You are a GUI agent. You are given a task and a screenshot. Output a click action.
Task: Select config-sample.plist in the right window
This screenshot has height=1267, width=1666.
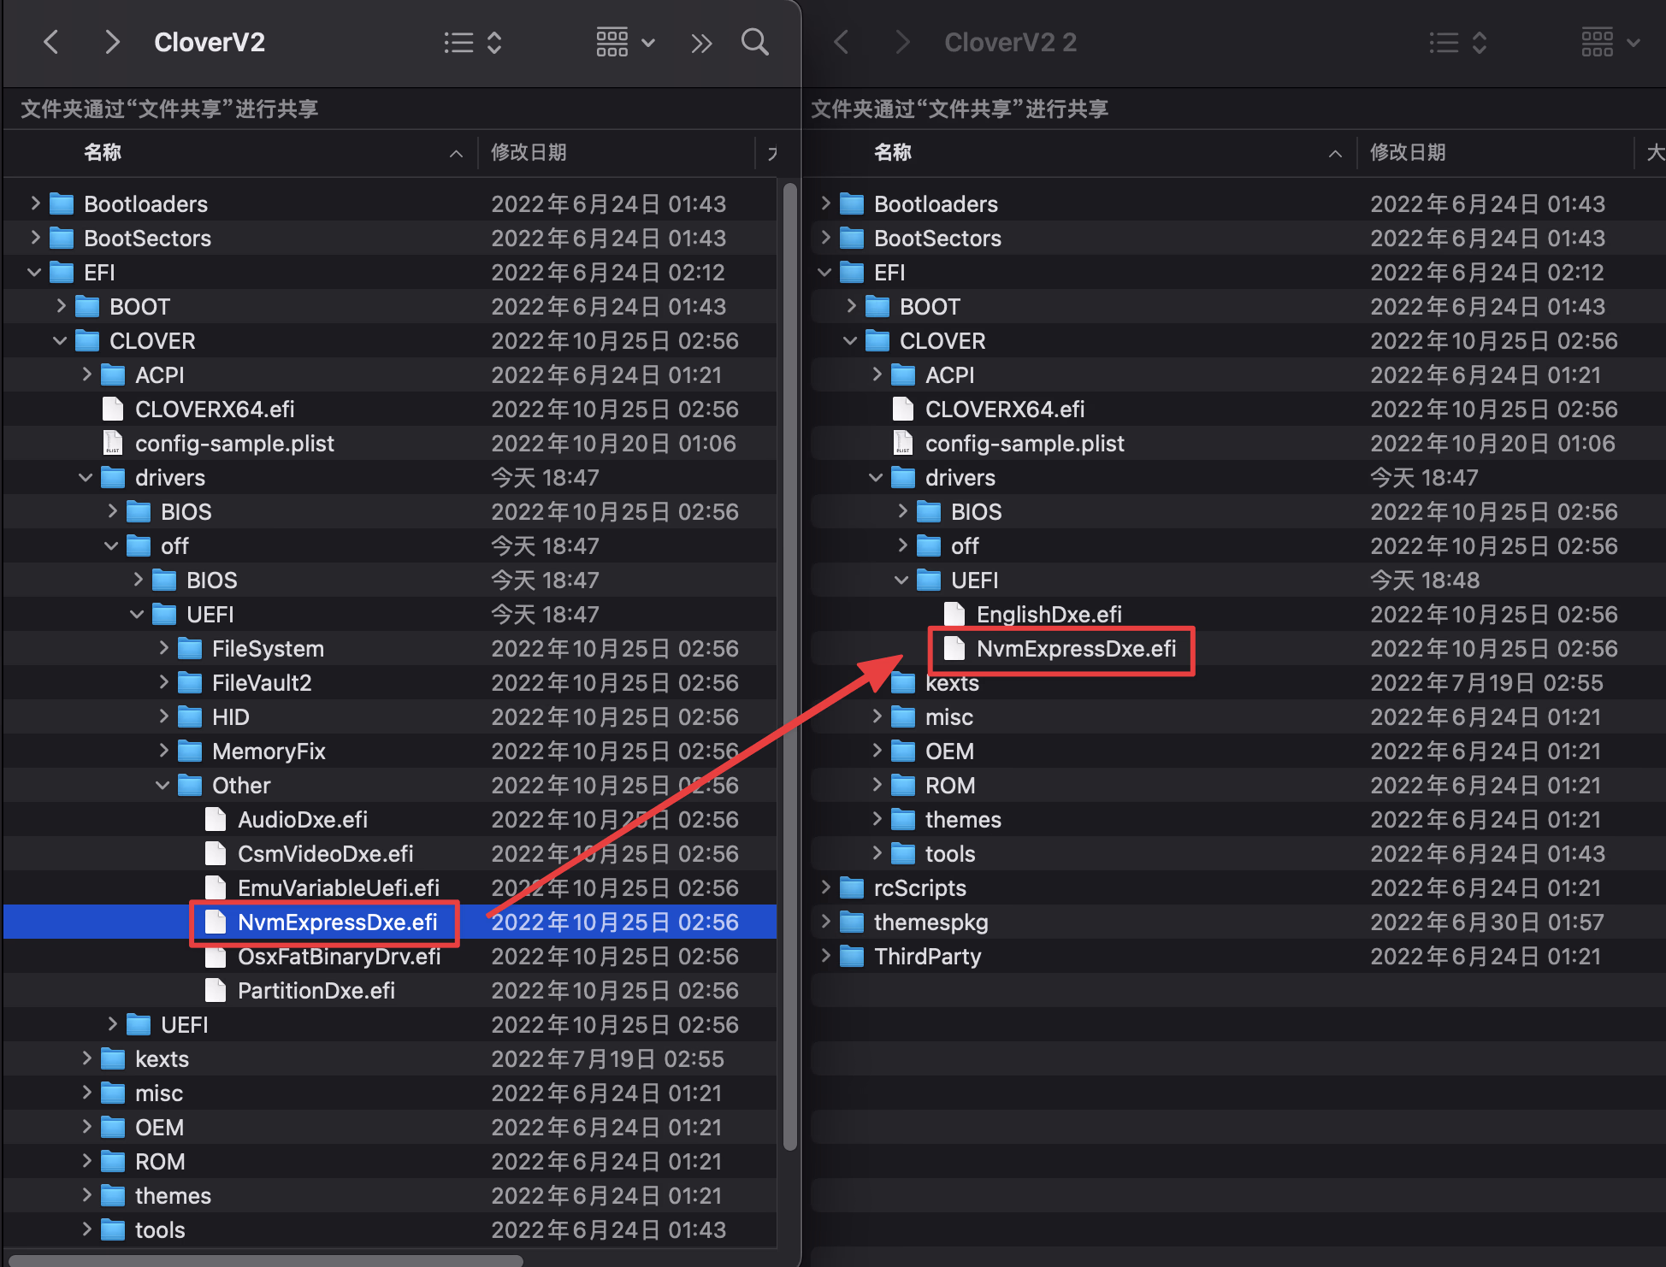(1024, 444)
